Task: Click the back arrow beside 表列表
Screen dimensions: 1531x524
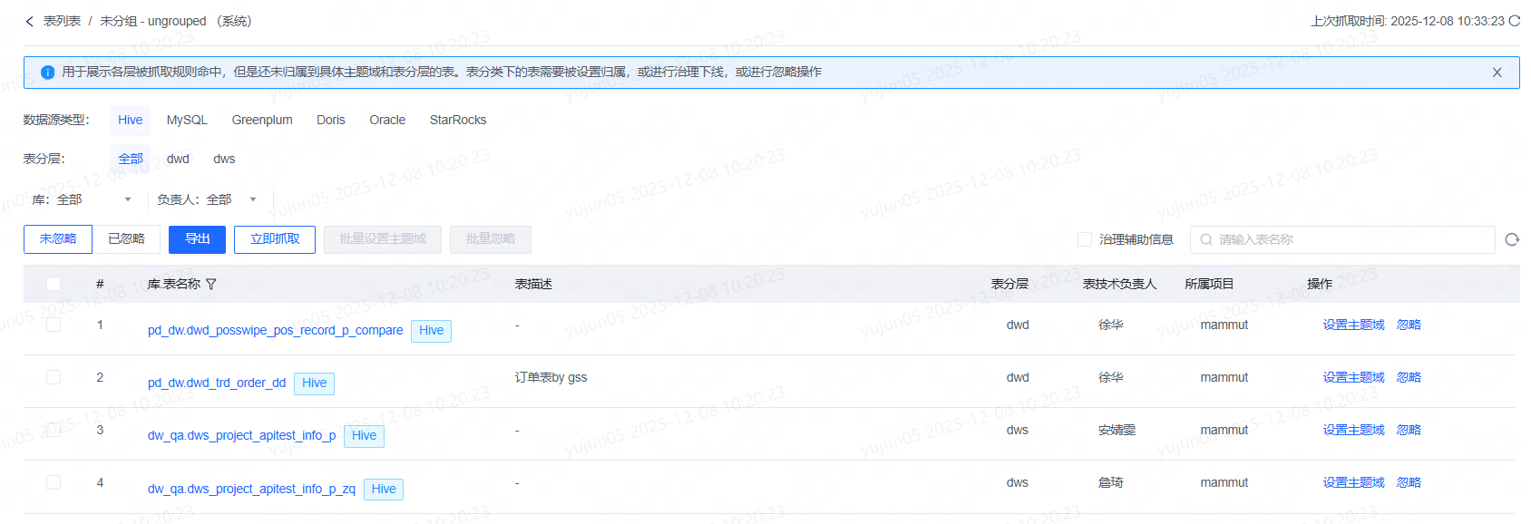Action: (29, 22)
